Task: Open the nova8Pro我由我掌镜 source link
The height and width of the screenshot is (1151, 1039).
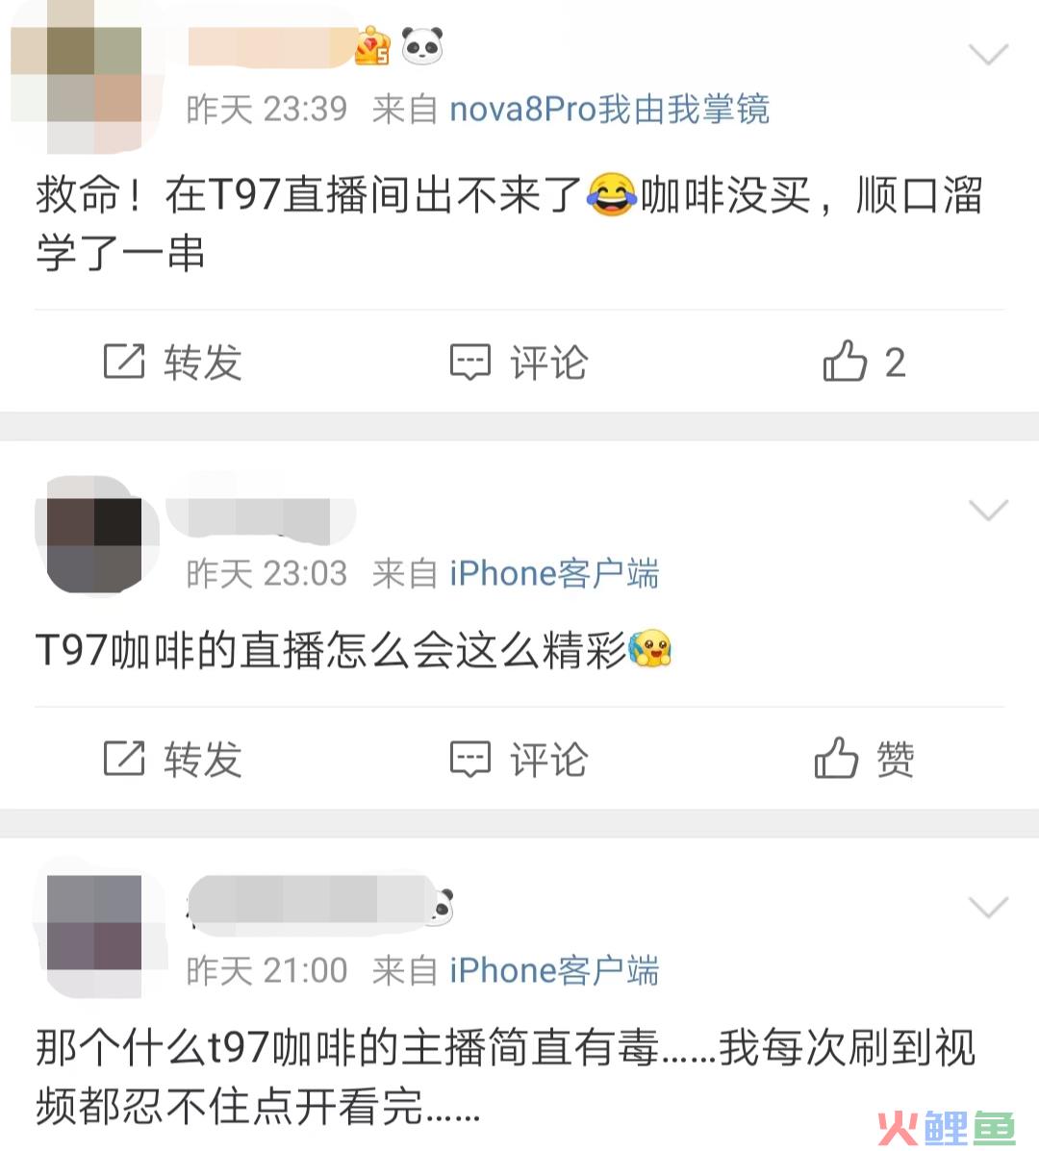Action: (x=609, y=110)
